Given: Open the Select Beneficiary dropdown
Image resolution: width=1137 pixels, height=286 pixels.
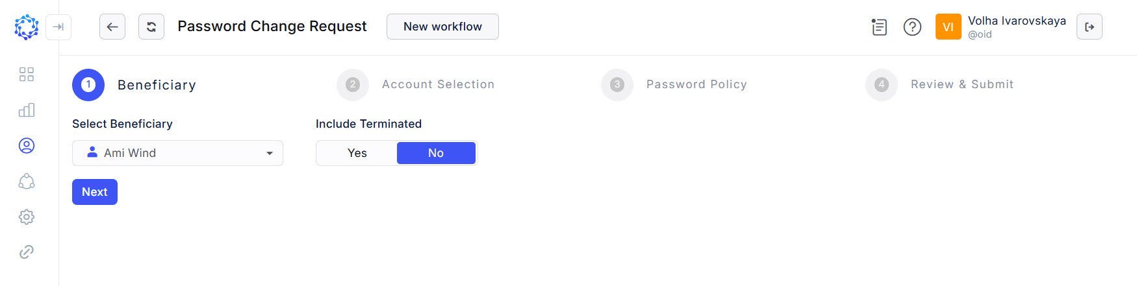Looking at the screenshot, I should coord(177,153).
